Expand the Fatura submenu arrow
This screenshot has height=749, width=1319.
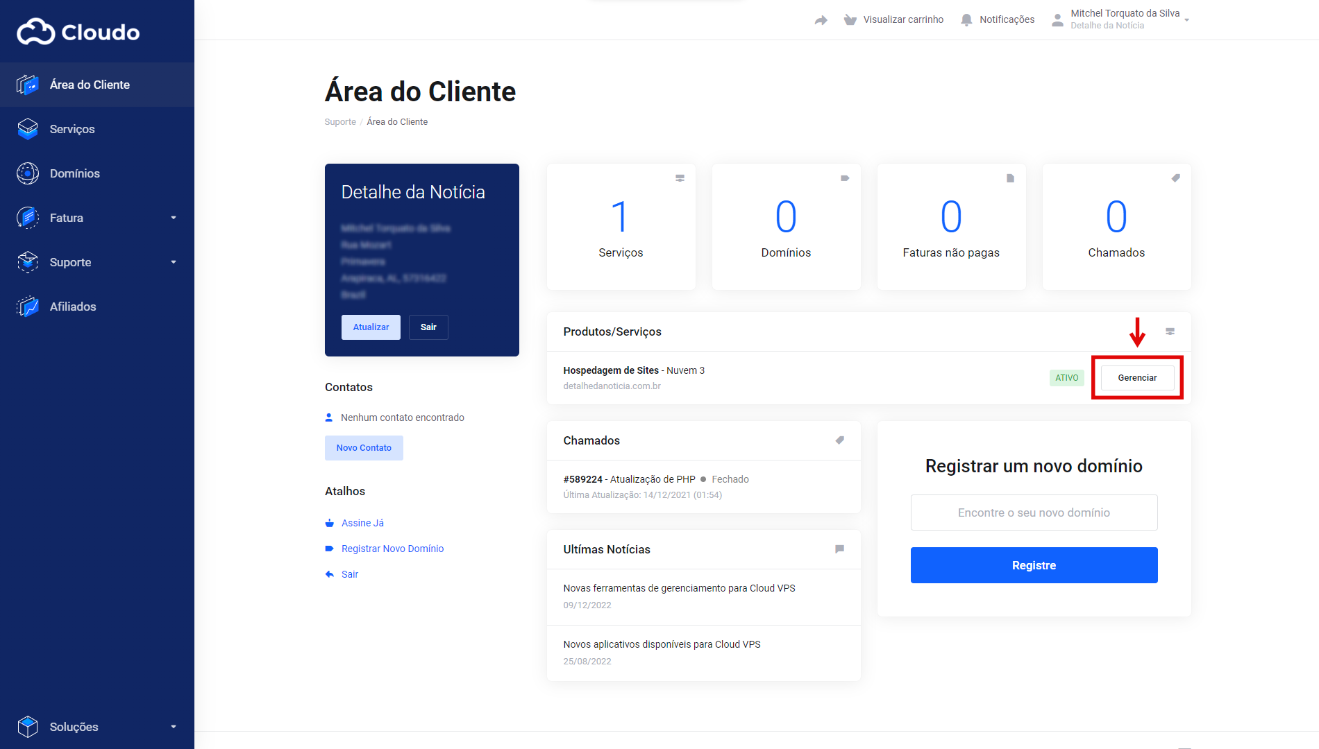click(174, 218)
